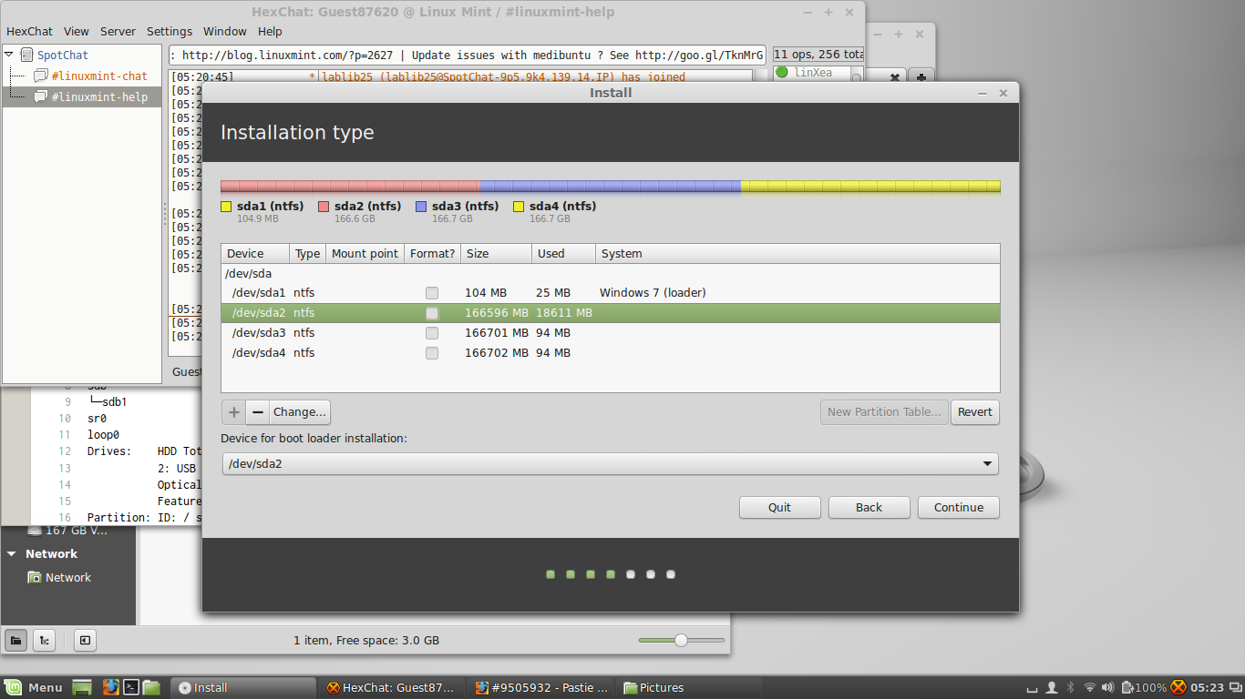Select the /dev/sda1 partition row

click(x=611, y=293)
